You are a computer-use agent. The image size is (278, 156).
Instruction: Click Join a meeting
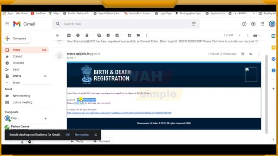point(22,102)
